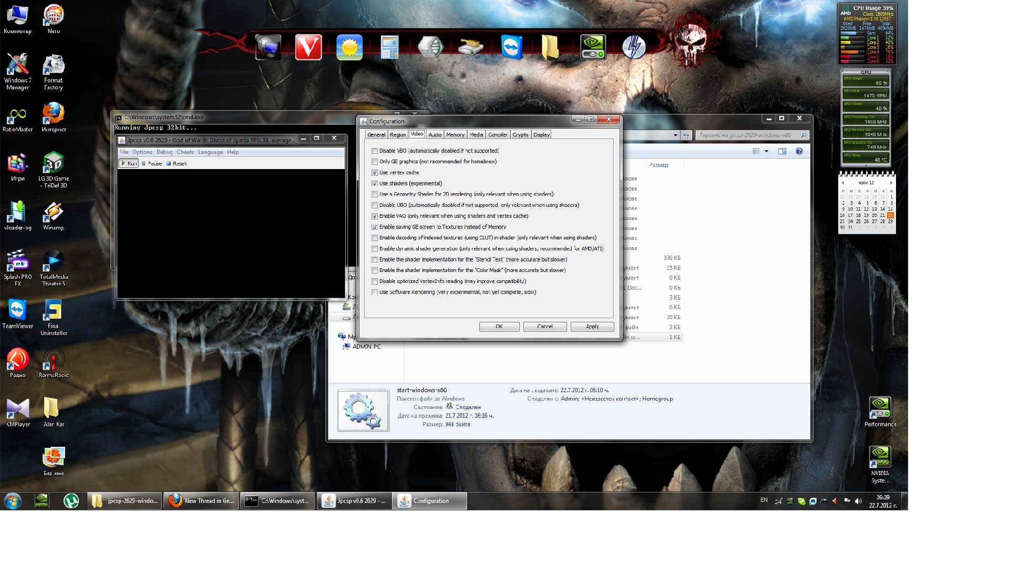Uncheck Use vertex cache option
This screenshot has width=1009, height=567.
(x=375, y=173)
